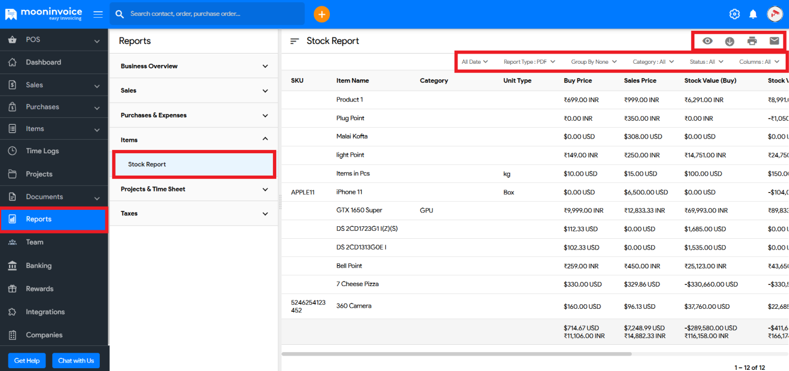The image size is (789, 371).
Task: Click the Sales Price column header
Action: click(640, 81)
